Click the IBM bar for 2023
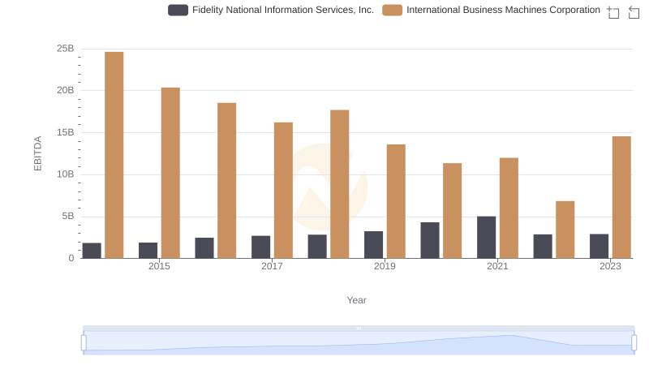The width and height of the screenshot is (649, 374). coord(621,197)
